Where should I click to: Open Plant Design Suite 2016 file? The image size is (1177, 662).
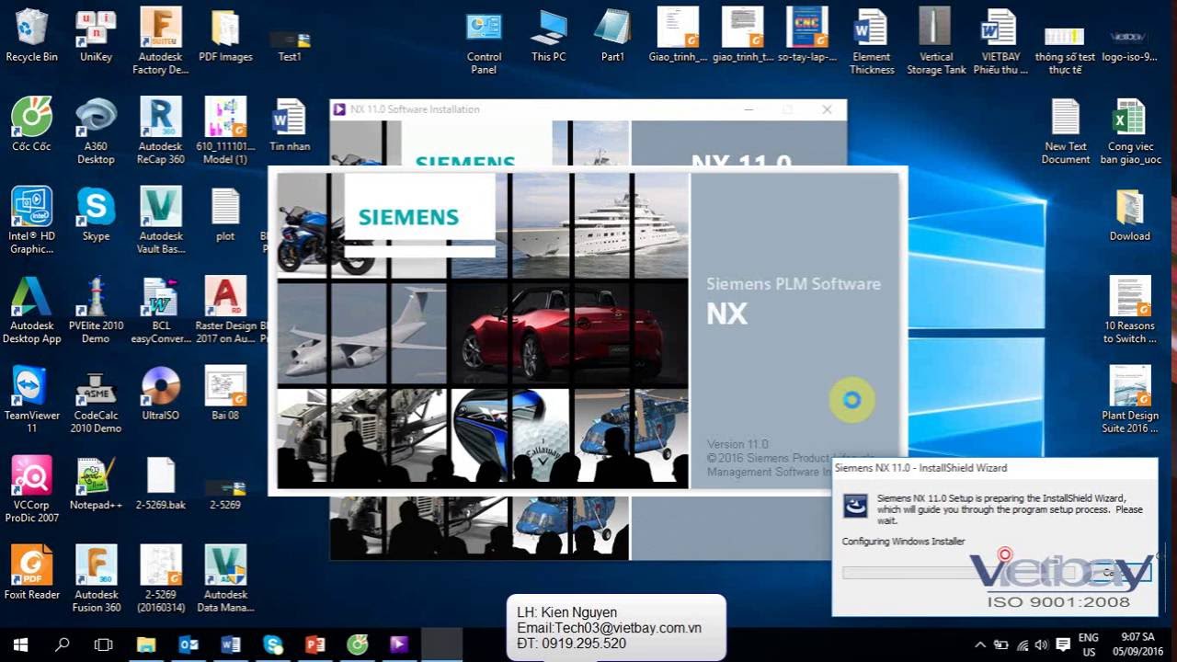(1129, 400)
